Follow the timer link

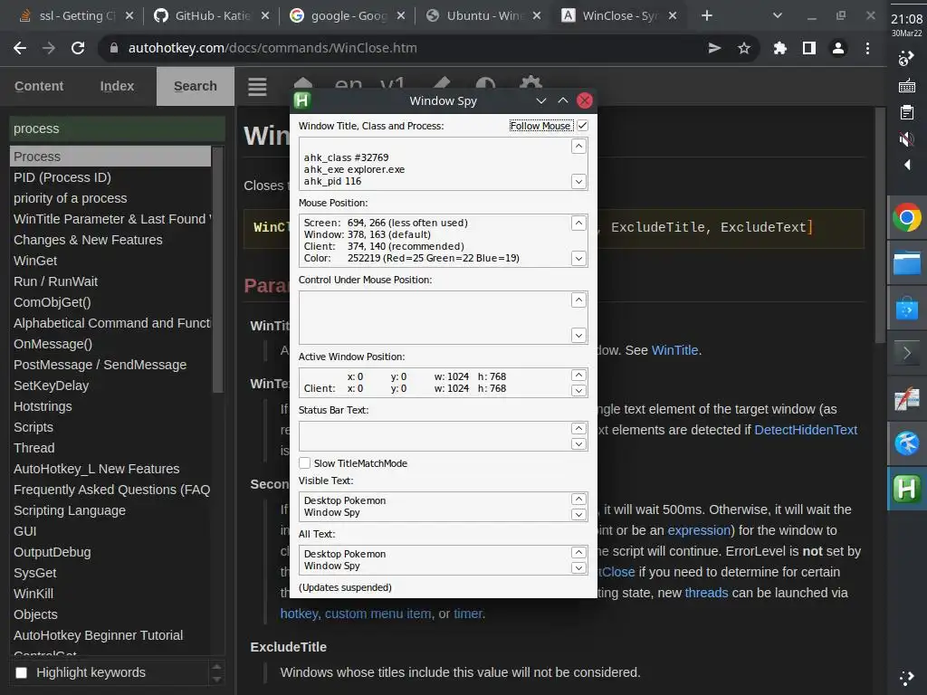pos(468,614)
